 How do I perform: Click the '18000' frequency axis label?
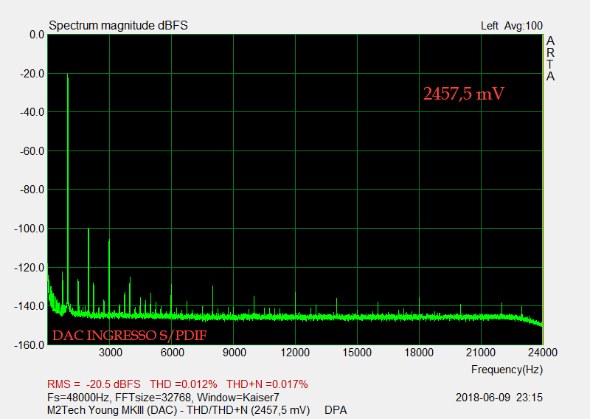pyautogui.click(x=419, y=353)
